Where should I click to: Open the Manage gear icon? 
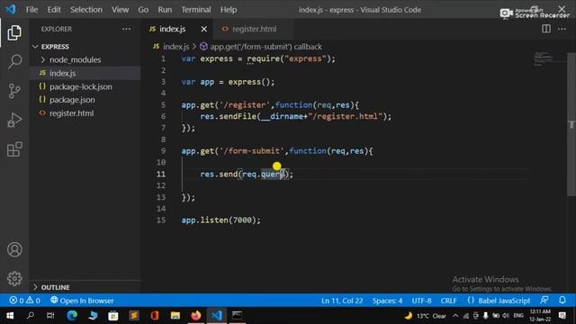point(14,278)
